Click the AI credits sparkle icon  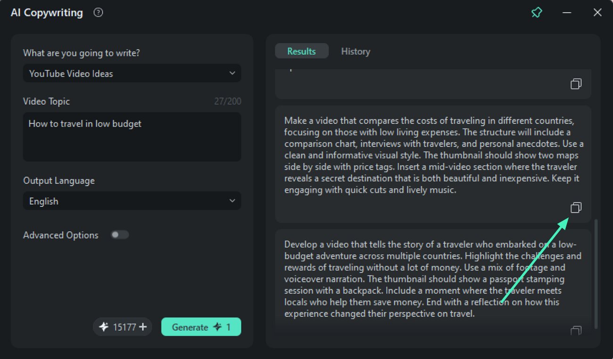(105, 327)
